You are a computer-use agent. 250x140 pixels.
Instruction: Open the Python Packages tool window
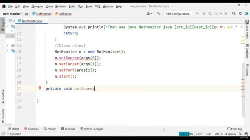pyautogui.click(x=92, y=129)
